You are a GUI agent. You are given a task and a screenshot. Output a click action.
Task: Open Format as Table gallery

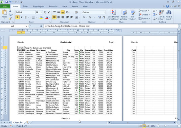click(x=124, y=15)
